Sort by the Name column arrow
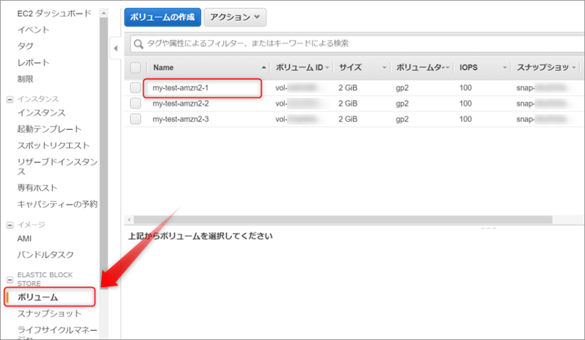This screenshot has width=585, height=340. (x=264, y=68)
